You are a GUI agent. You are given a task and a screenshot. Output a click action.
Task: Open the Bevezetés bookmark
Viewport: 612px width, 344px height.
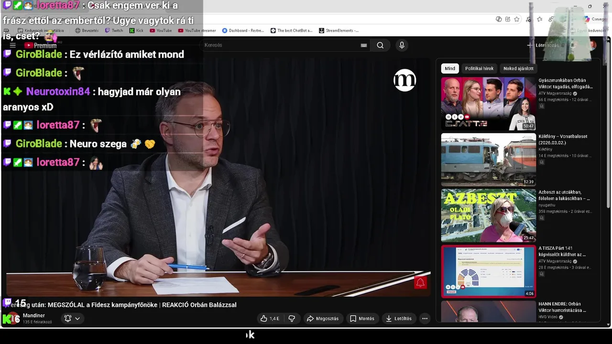click(x=87, y=31)
